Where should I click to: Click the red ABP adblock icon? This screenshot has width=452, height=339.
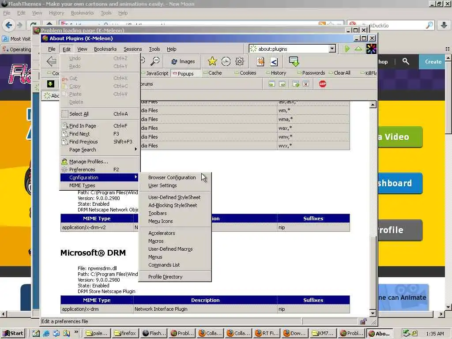pos(323,84)
